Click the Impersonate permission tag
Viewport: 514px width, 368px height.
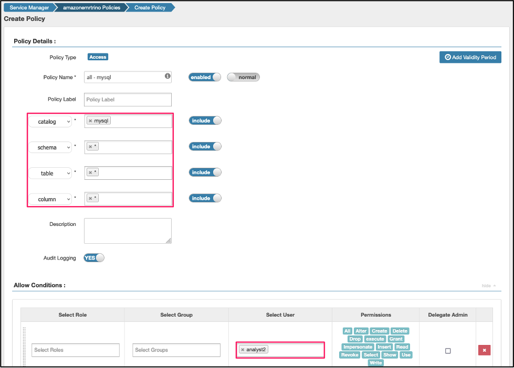(358, 347)
